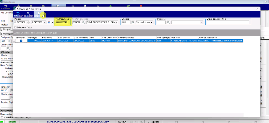Sort by Data Emissão column header

(x=65, y=37)
